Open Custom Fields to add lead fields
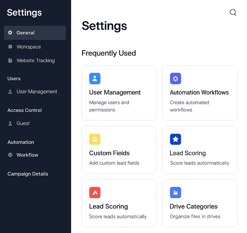The image size is (247, 233). click(119, 150)
